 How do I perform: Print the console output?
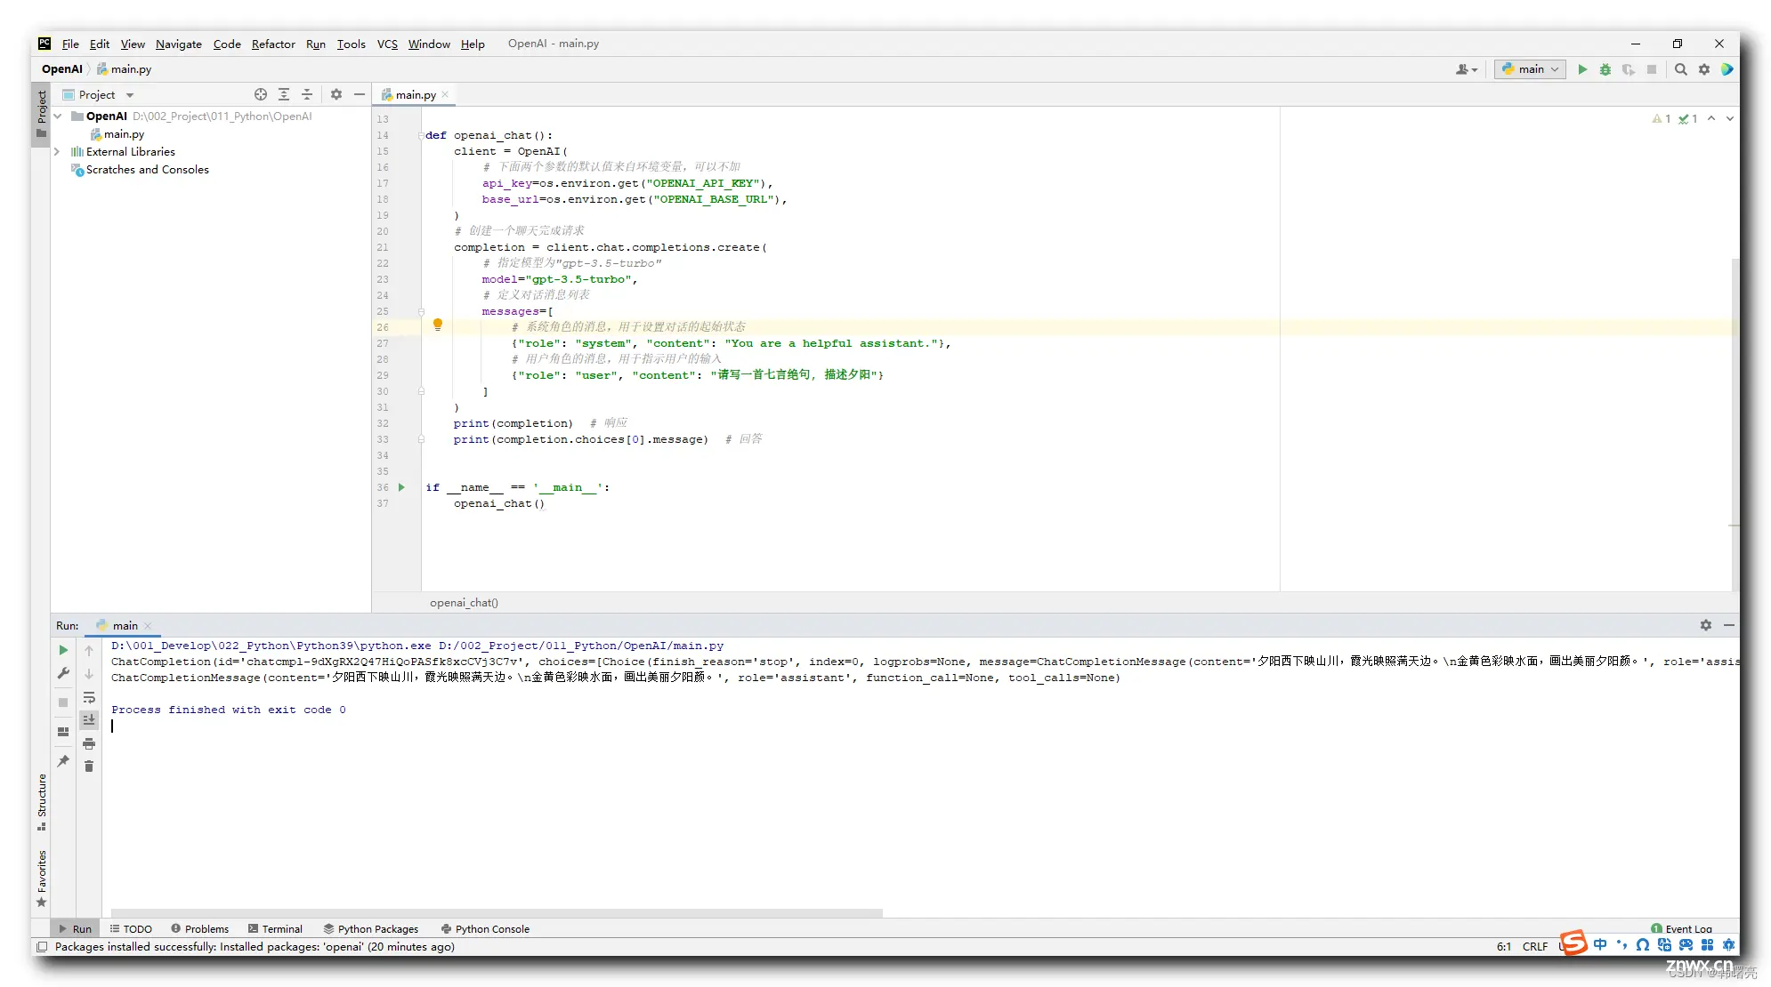[89, 743]
